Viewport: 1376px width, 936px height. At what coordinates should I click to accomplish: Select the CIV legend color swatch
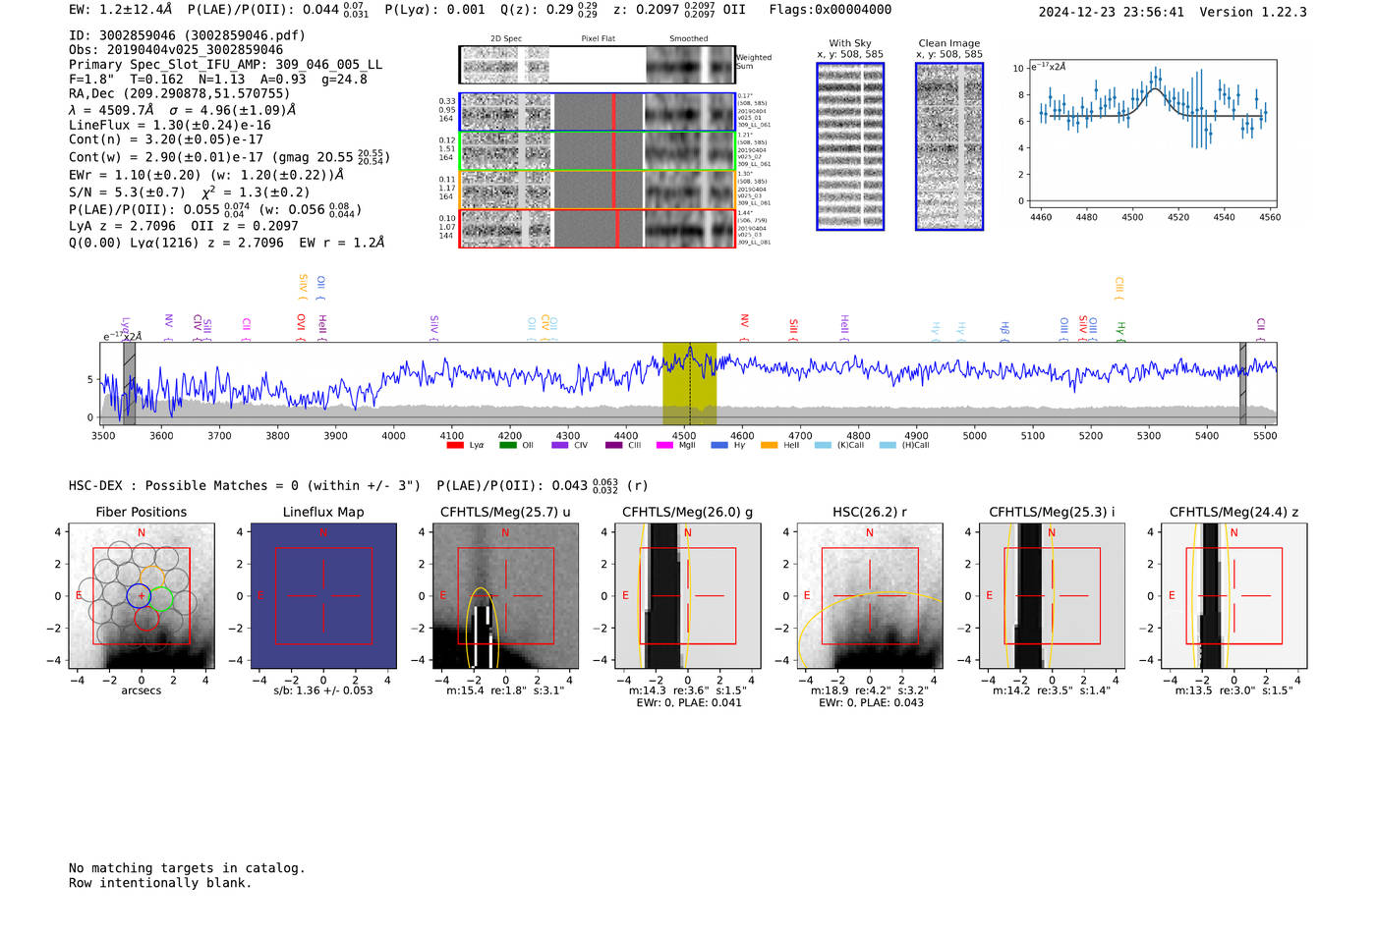click(560, 445)
